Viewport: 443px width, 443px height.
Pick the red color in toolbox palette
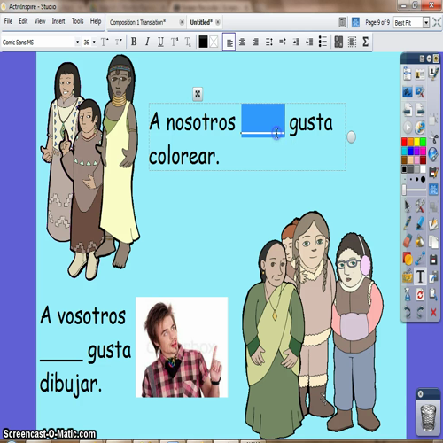click(x=404, y=142)
